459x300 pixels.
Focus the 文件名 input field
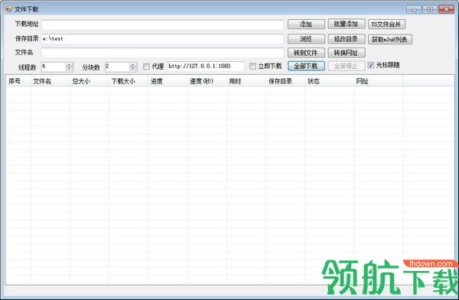[x=162, y=53]
